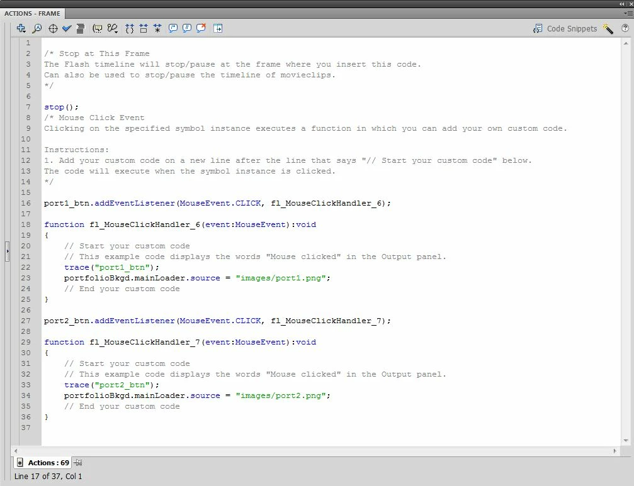634x486 pixels.
Task: Collapse code between braces
Action: [x=130, y=28]
